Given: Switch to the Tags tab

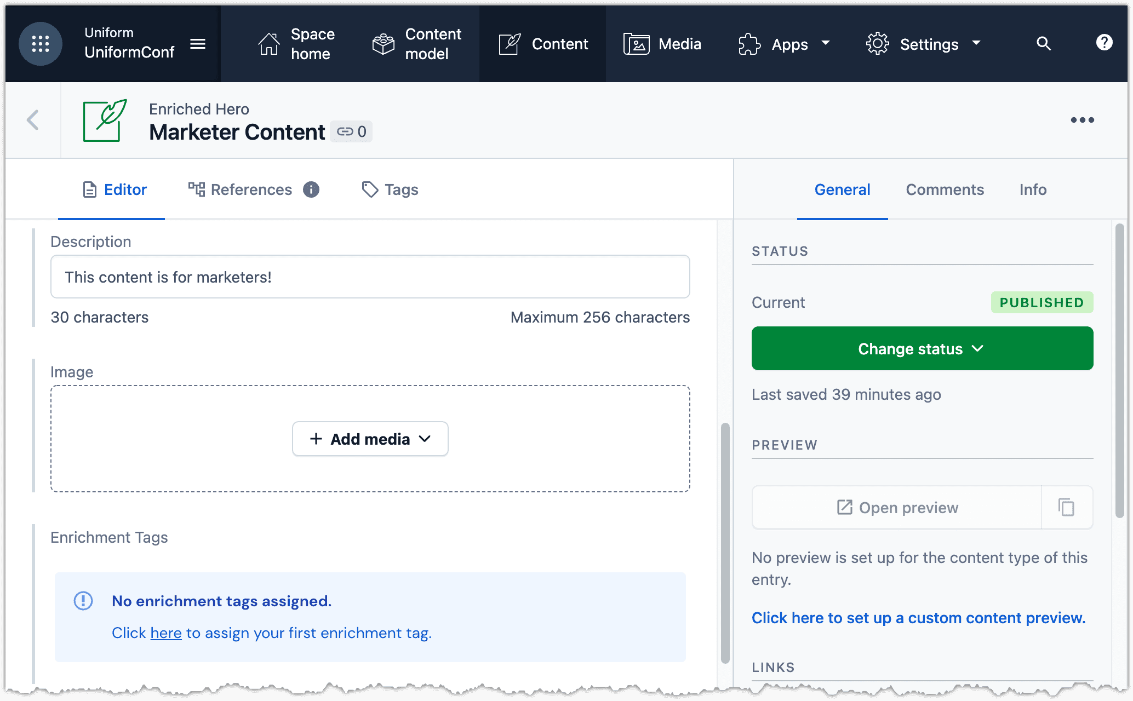Looking at the screenshot, I should coord(390,189).
